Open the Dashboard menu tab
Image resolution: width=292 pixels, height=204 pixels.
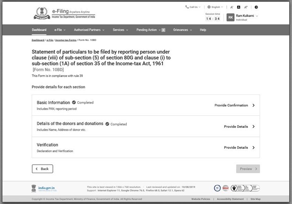tap(39, 30)
